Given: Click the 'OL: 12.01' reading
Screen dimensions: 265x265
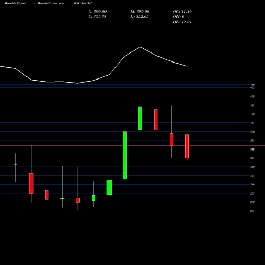Looking at the screenshot, I should click(x=182, y=22).
